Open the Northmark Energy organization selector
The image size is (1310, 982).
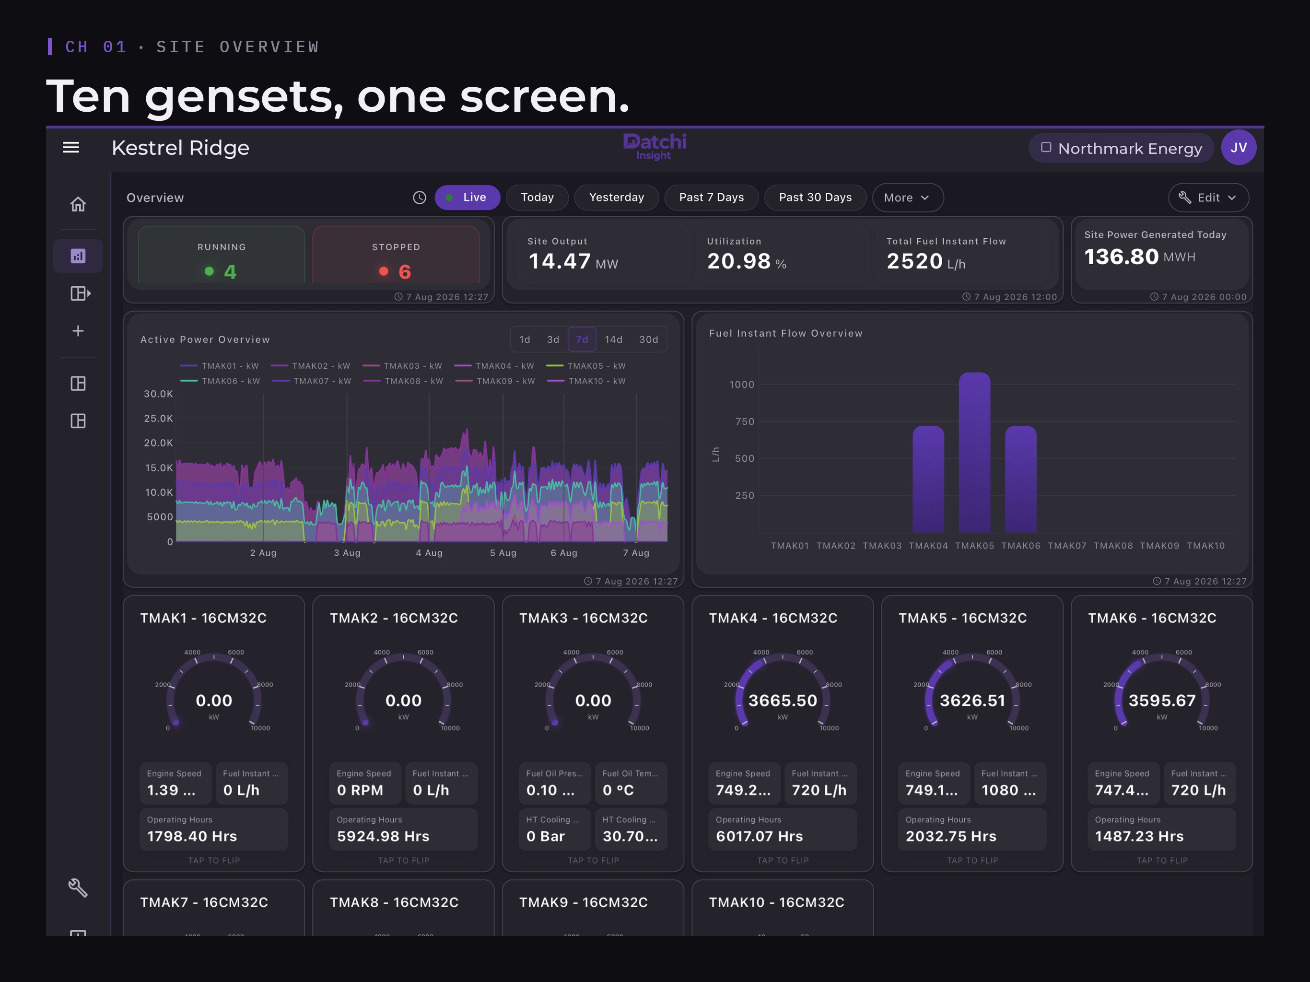click(1121, 148)
